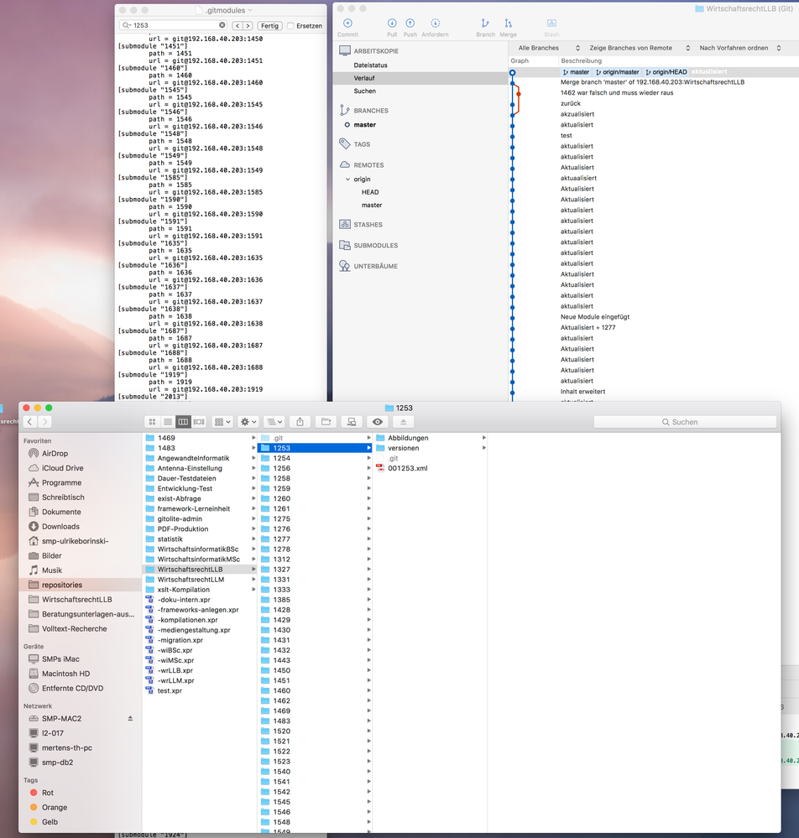The image size is (799, 838).
Task: Eject the SMP-MAC2 network volume
Action: pos(130,718)
